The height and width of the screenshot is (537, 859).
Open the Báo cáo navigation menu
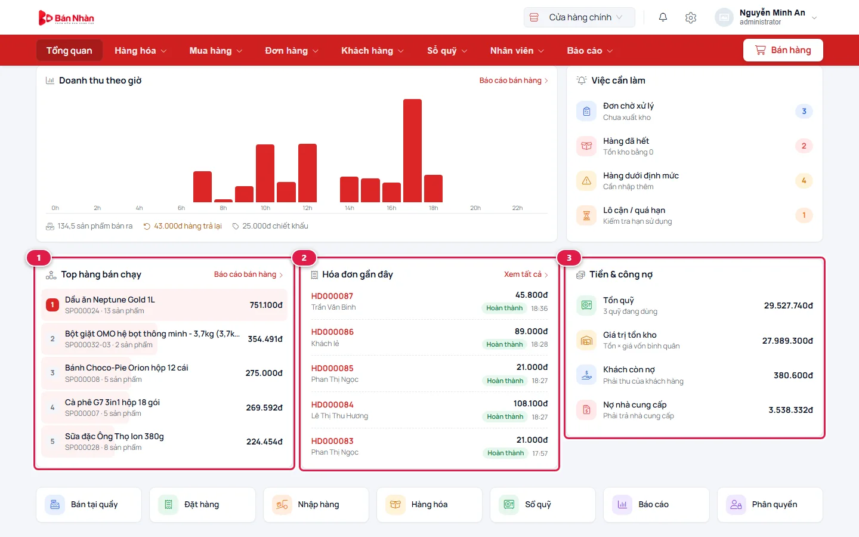(589, 51)
